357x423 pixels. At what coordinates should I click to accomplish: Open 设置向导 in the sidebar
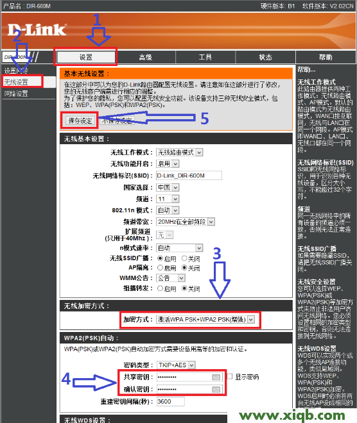pos(16,70)
